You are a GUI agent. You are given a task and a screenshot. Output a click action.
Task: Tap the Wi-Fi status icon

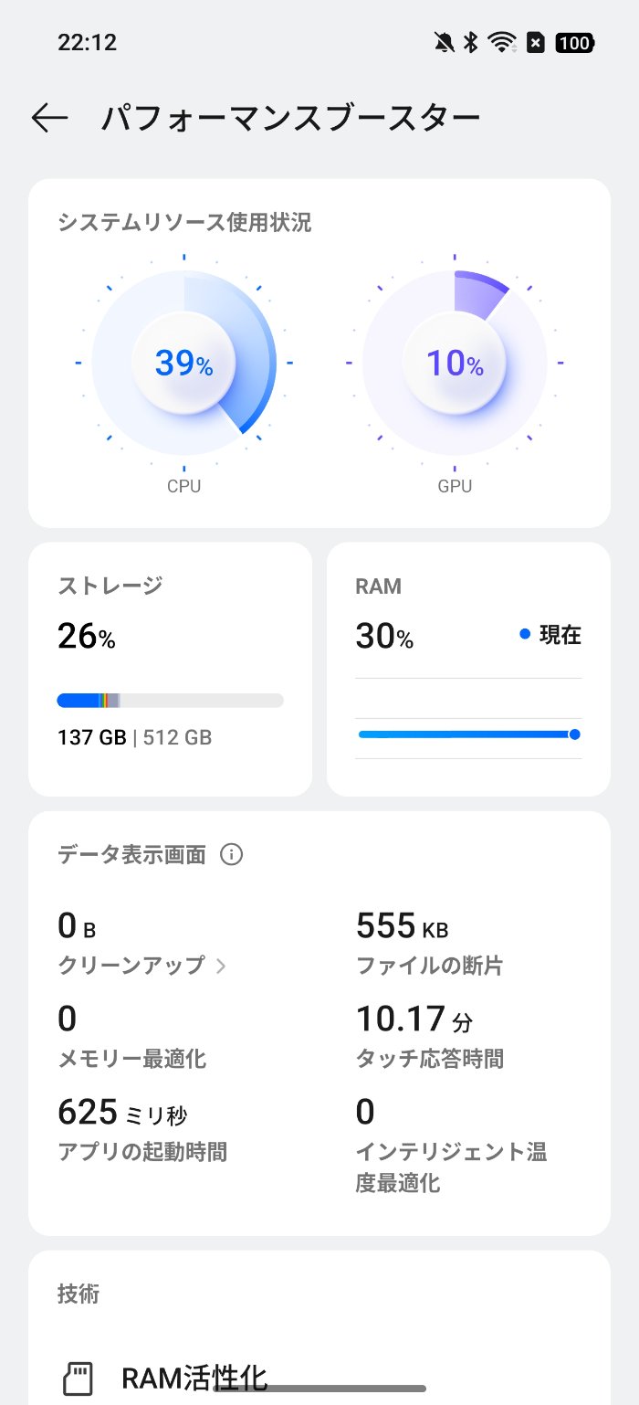(x=501, y=42)
